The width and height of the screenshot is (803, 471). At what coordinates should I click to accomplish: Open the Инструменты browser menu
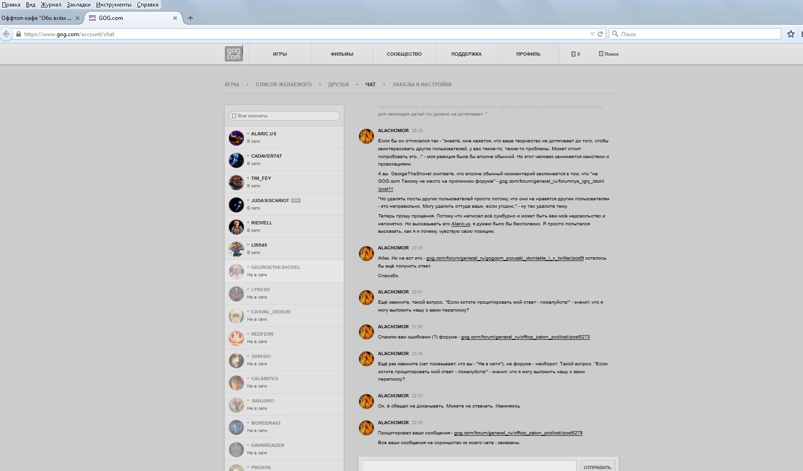coord(114,5)
